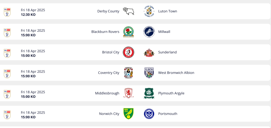This screenshot has width=271, height=128.
Task: Open the Derby County team link
Action: (108, 11)
